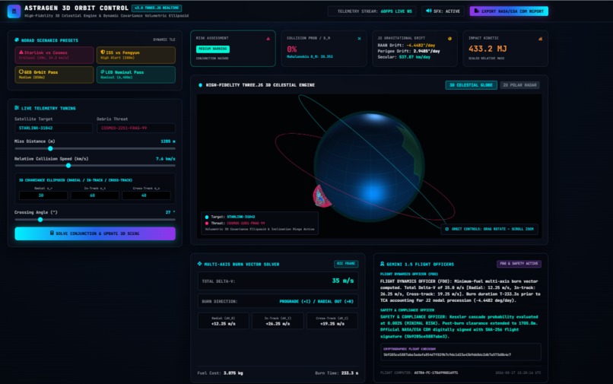Viewport: 613px width, 384px height.
Task: Click the circle icon on GEO Orbit Pass
Action: point(21,71)
